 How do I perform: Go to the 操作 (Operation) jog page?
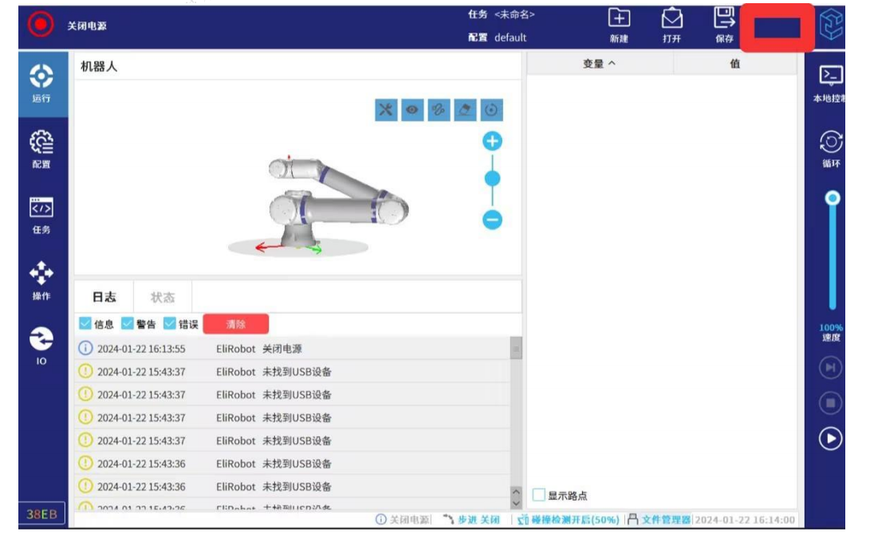coord(41,280)
